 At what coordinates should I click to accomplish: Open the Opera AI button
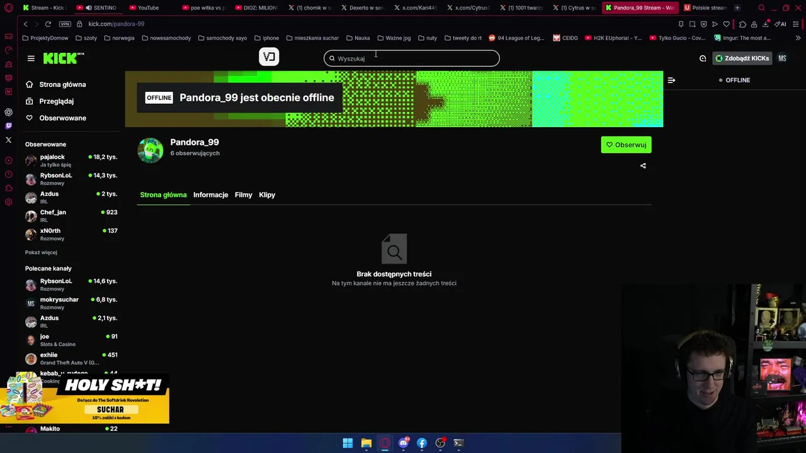(x=781, y=24)
